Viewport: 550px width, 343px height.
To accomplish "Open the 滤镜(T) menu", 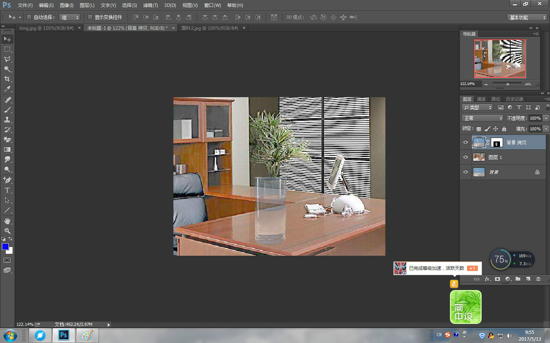I will click(150, 5).
